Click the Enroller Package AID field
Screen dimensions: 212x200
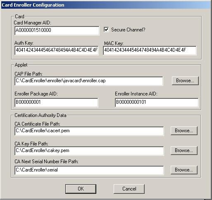56,102
